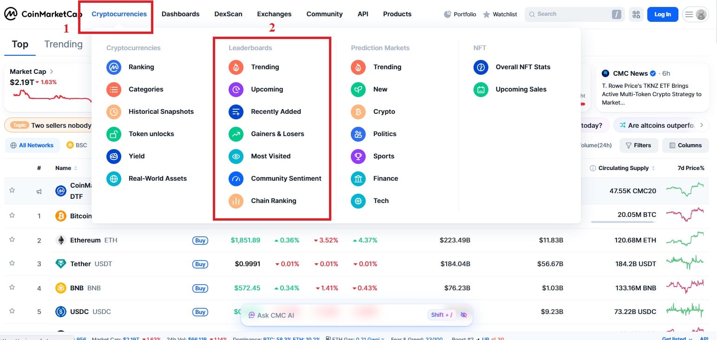Sort the table by Name
This screenshot has width=717, height=340.
point(66,168)
